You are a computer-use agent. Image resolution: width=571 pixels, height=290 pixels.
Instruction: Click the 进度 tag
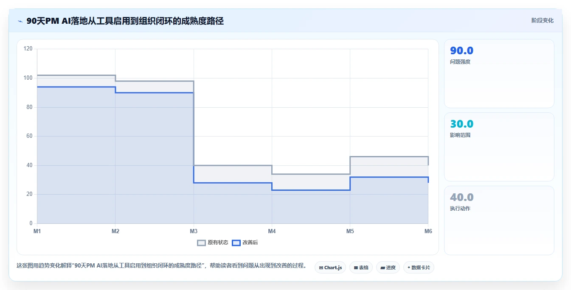pyautogui.click(x=388, y=268)
